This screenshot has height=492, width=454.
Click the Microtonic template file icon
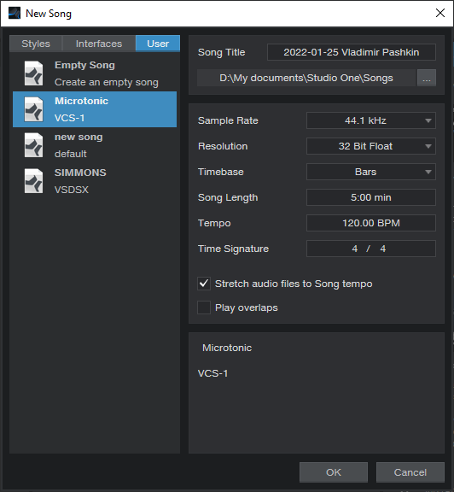pyautogui.click(x=34, y=109)
